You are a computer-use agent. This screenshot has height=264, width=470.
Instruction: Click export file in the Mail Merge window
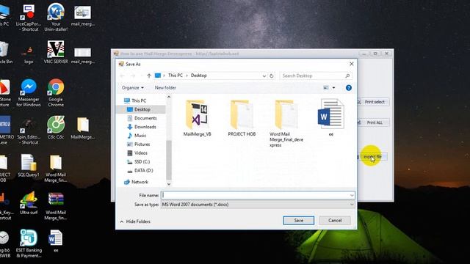click(372, 156)
